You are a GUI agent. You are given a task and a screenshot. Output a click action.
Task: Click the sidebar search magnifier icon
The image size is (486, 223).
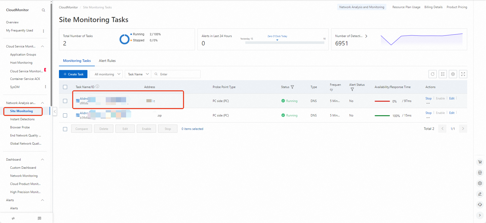point(43,10)
